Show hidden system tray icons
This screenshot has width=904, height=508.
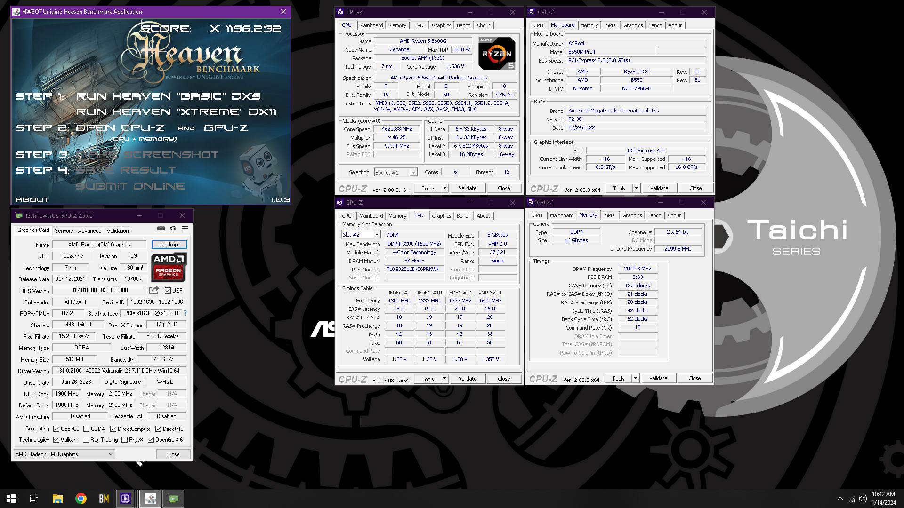click(840, 499)
